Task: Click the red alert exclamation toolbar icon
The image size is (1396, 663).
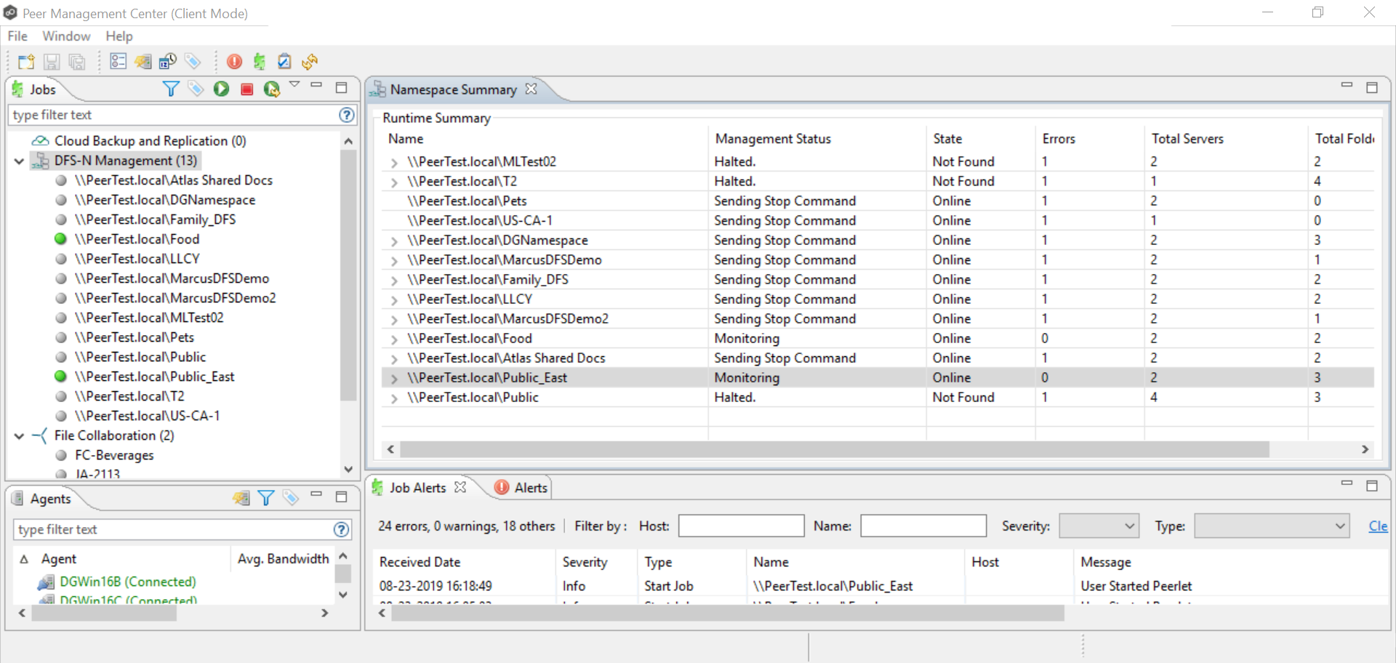Action: (234, 61)
